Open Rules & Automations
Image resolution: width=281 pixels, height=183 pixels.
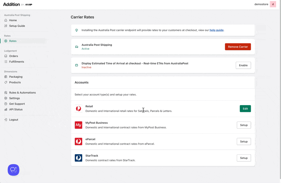tap(22, 93)
